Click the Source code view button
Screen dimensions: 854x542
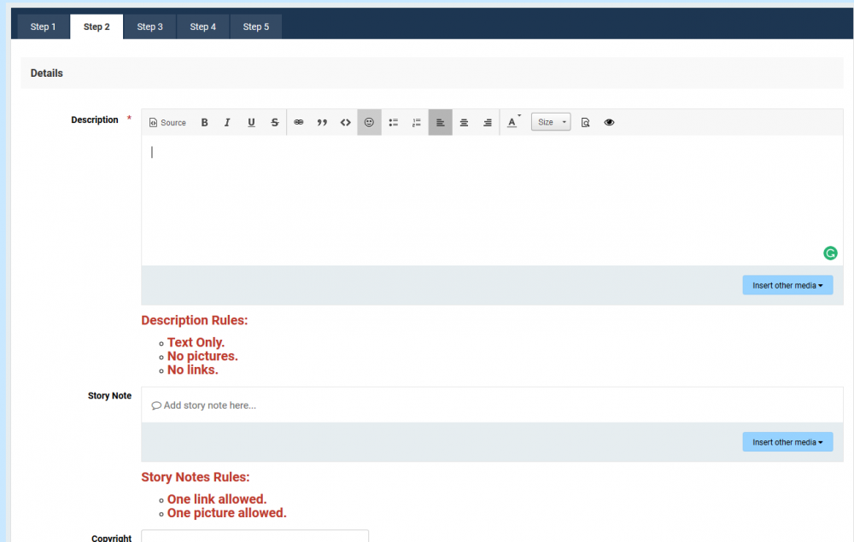point(167,122)
